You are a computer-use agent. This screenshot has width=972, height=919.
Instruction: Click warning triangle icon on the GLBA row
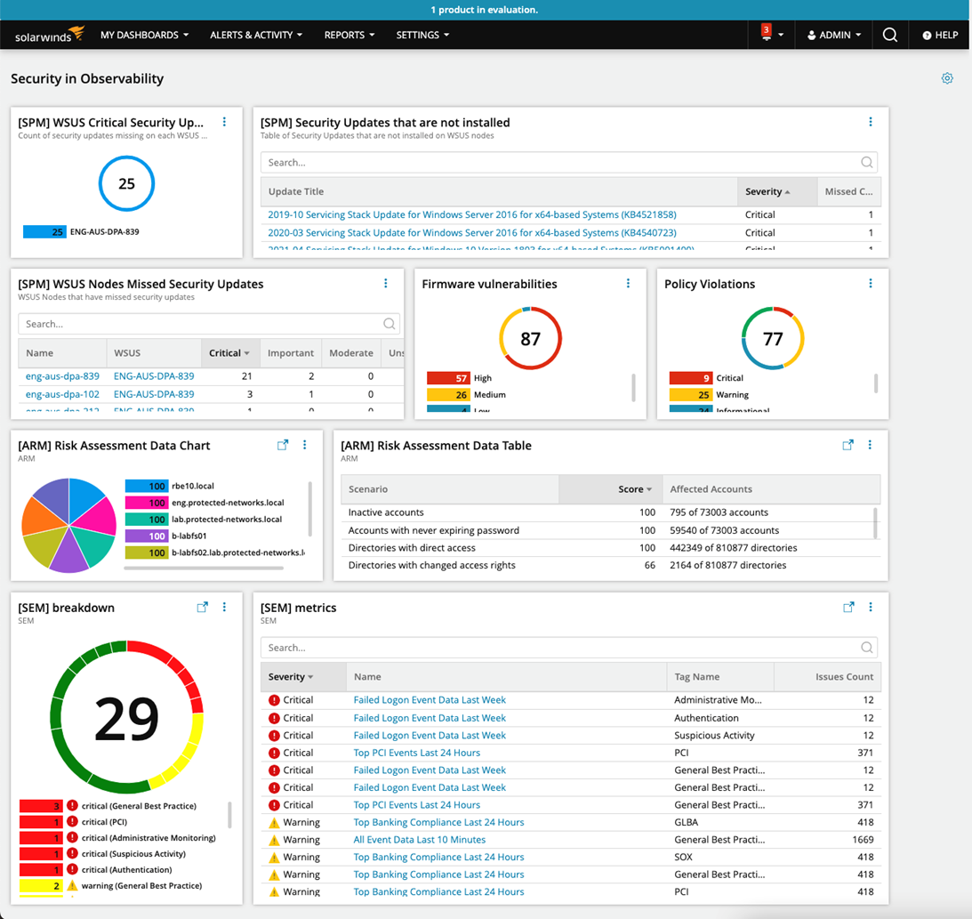pos(274,823)
